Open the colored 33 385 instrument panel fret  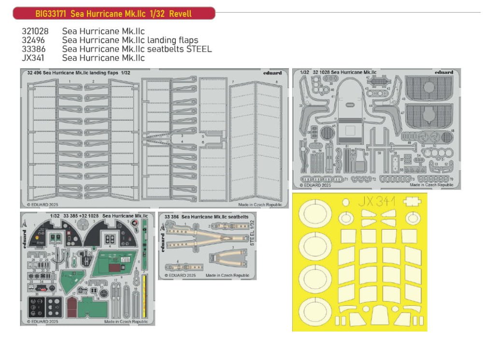click(88, 268)
